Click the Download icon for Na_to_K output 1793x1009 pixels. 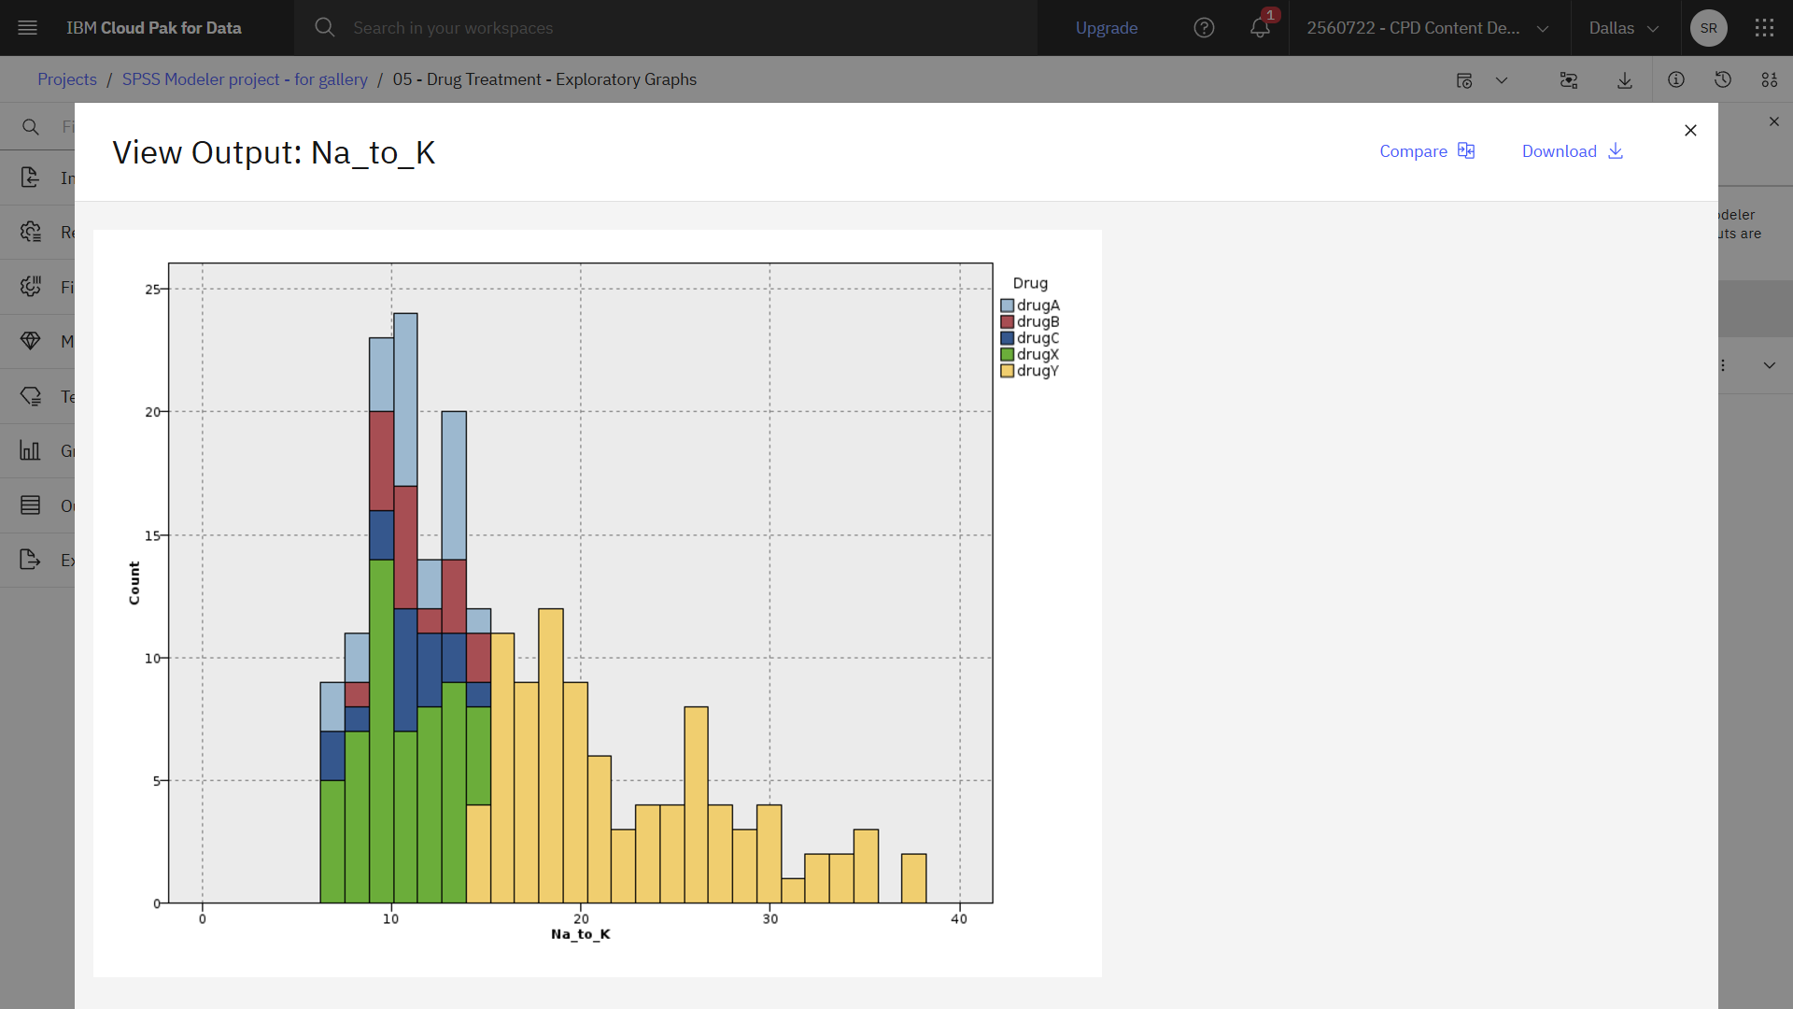1617,150
